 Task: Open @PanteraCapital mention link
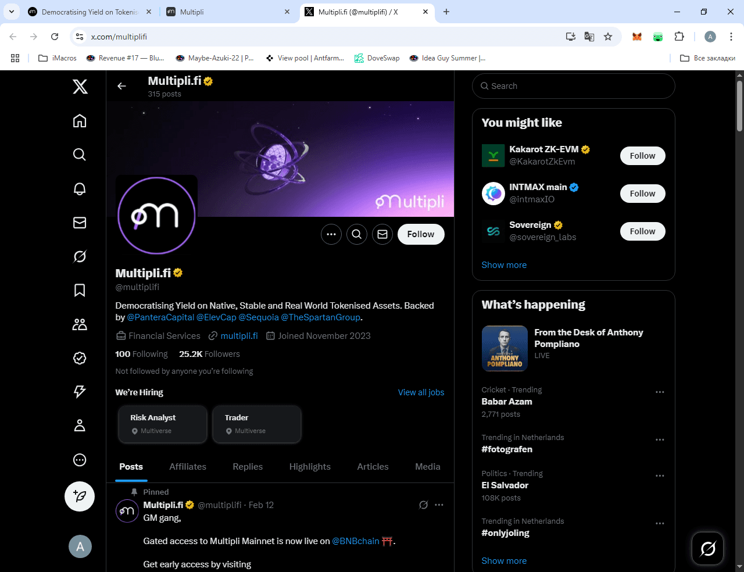point(160,317)
